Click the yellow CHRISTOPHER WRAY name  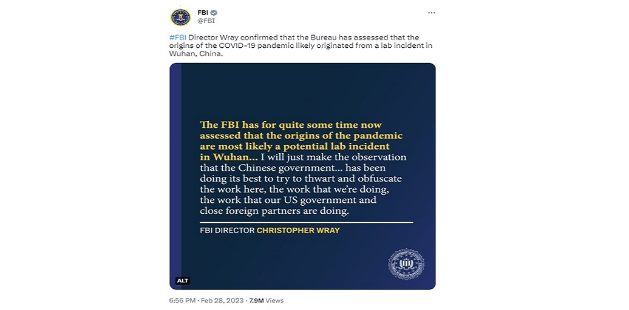pos(297,231)
